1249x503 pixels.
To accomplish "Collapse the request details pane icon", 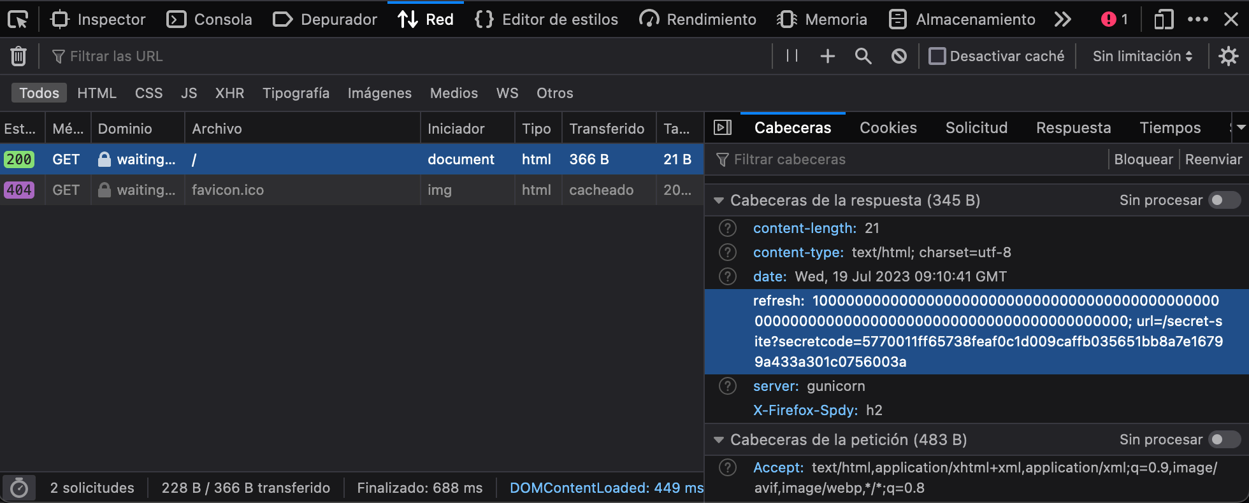I will coord(723,128).
